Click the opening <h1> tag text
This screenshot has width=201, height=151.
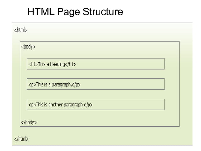[x=33, y=64]
